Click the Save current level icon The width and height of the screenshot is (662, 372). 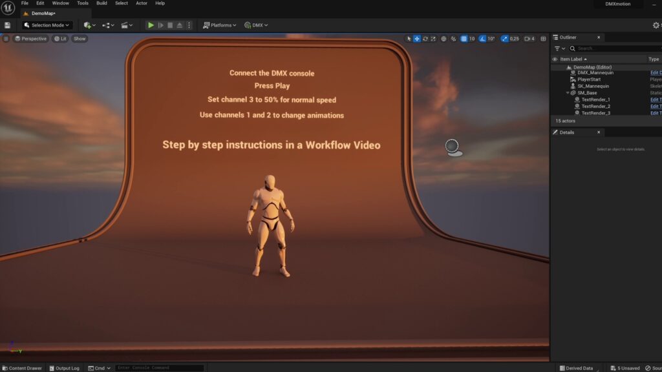[7, 25]
